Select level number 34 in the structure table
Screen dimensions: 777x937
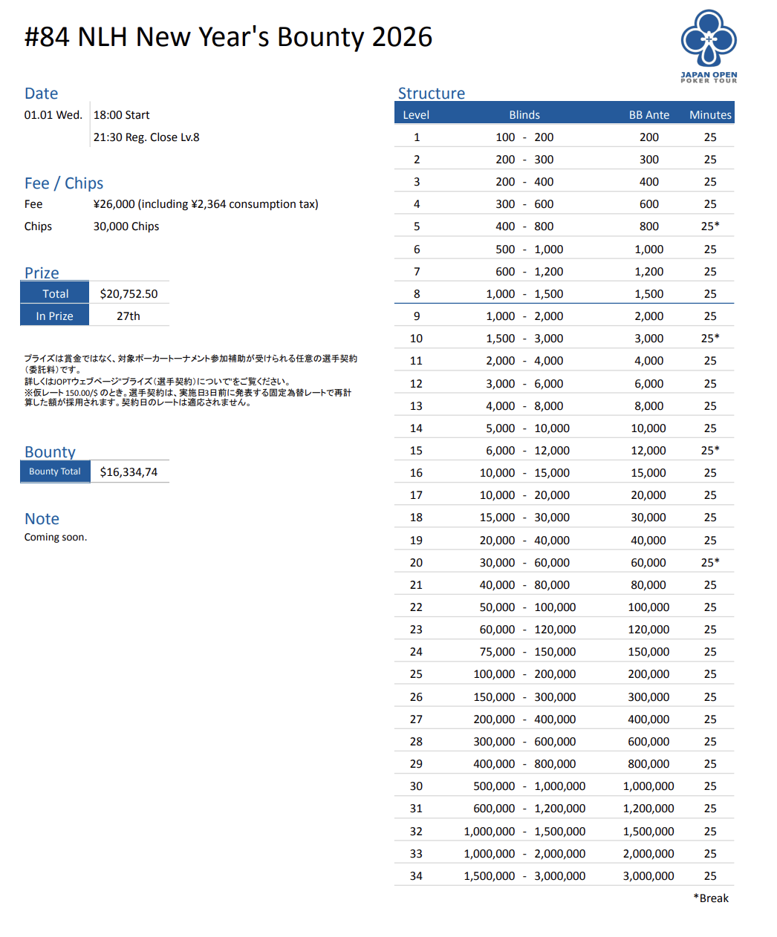[416, 876]
